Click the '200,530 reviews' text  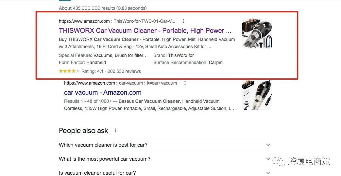pyautogui.click(x=124, y=71)
